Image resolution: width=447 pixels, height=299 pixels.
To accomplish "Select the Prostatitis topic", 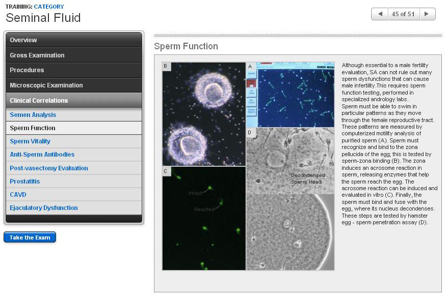I will [x=25, y=182].
